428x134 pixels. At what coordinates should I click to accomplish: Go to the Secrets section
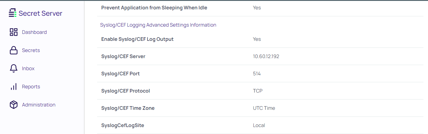click(x=31, y=50)
